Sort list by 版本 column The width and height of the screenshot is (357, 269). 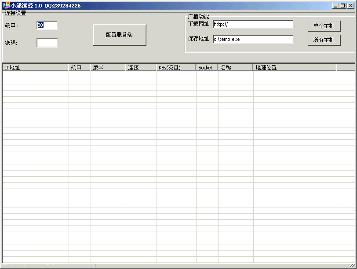pos(108,68)
